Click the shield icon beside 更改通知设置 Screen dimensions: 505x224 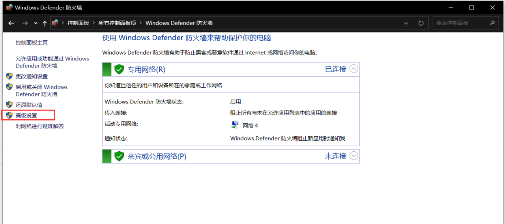9,76
